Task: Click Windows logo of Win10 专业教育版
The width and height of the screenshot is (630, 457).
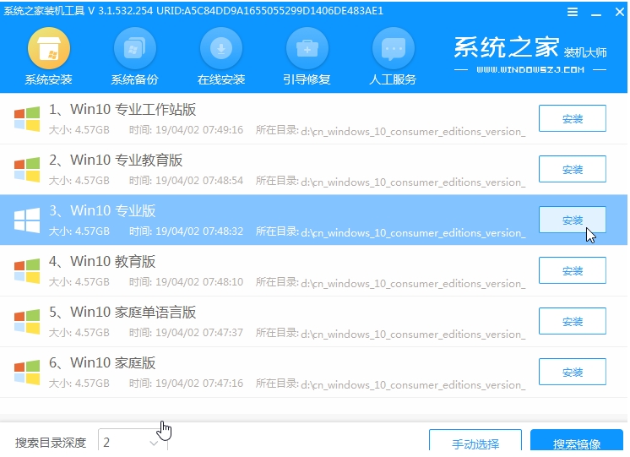Action: [27, 170]
